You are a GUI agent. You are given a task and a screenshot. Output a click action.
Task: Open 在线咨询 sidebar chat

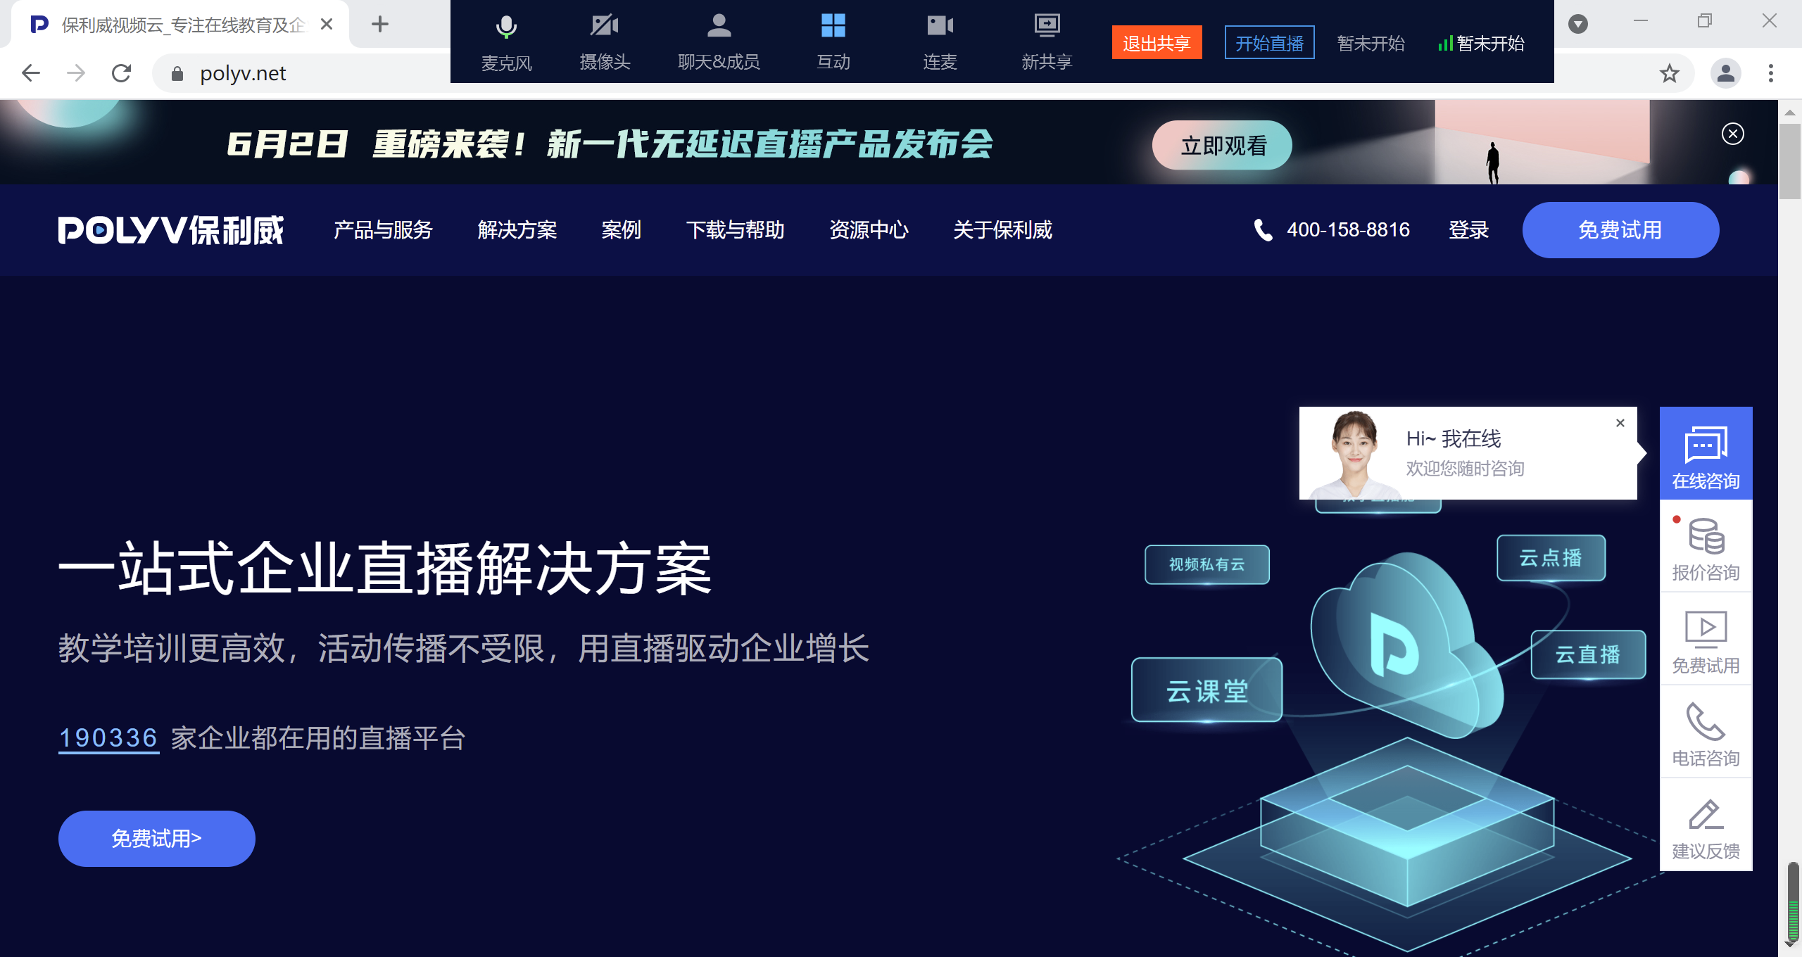(1706, 453)
